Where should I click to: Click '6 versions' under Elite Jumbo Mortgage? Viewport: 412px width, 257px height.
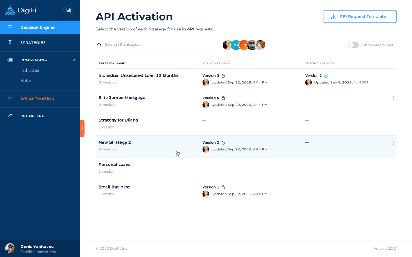pos(107,105)
